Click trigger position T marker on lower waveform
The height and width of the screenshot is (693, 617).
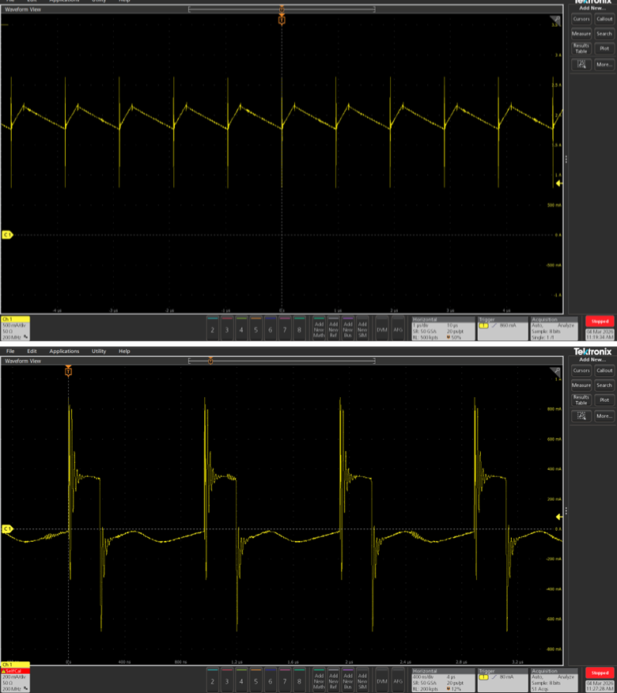tap(68, 372)
